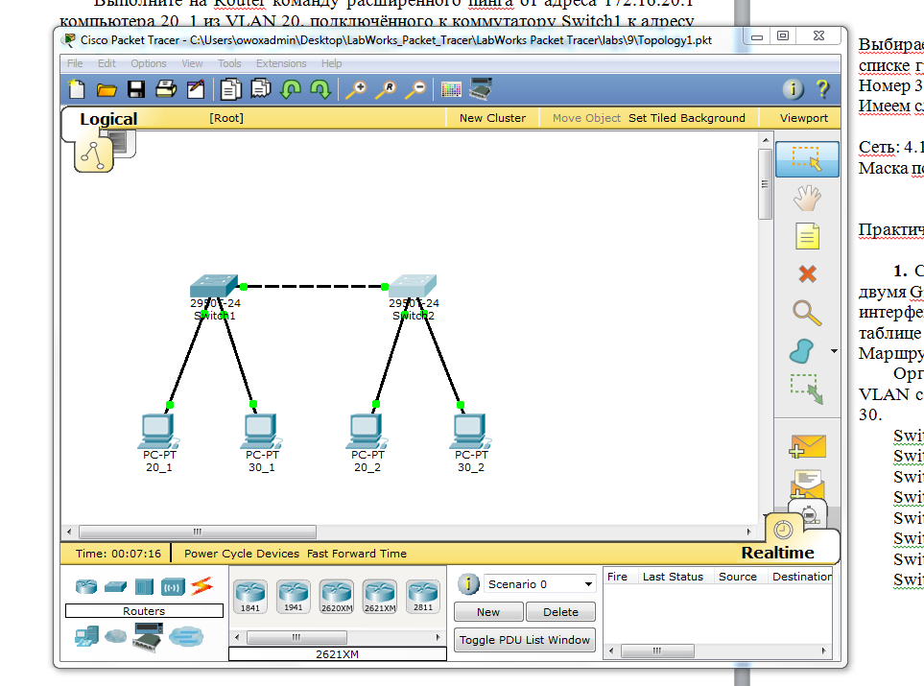This screenshot has height=686, width=924.
Task: Open a file with the folder icon
Action: coord(107,89)
